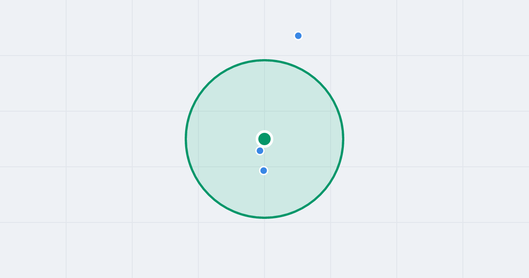Viewport: 529px width, 278px height.
Task: Click the green center marker of the circle
Action: (x=264, y=139)
